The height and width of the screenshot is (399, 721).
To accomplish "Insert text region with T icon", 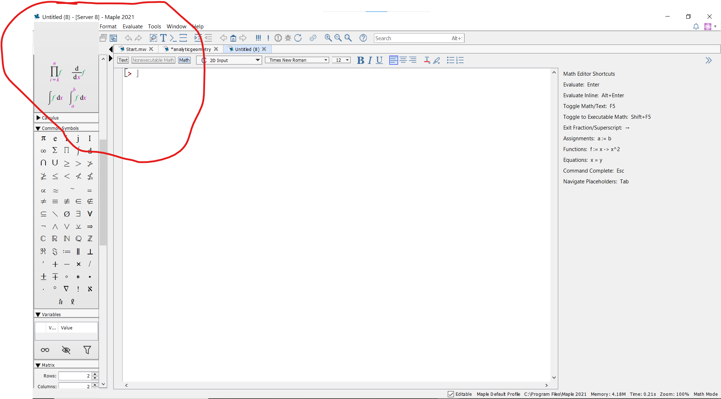I will point(163,38).
